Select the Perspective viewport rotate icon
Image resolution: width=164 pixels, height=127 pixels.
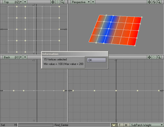point(154,2)
